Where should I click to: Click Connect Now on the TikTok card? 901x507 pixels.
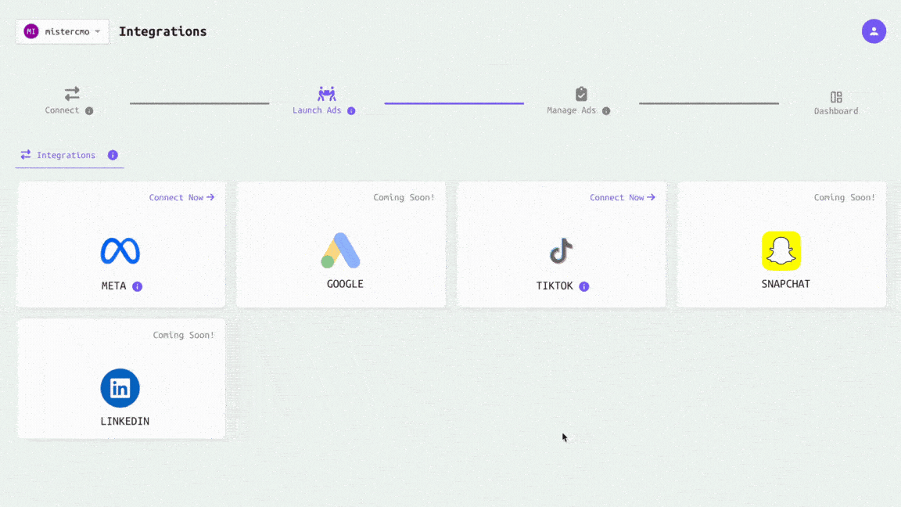coord(622,198)
